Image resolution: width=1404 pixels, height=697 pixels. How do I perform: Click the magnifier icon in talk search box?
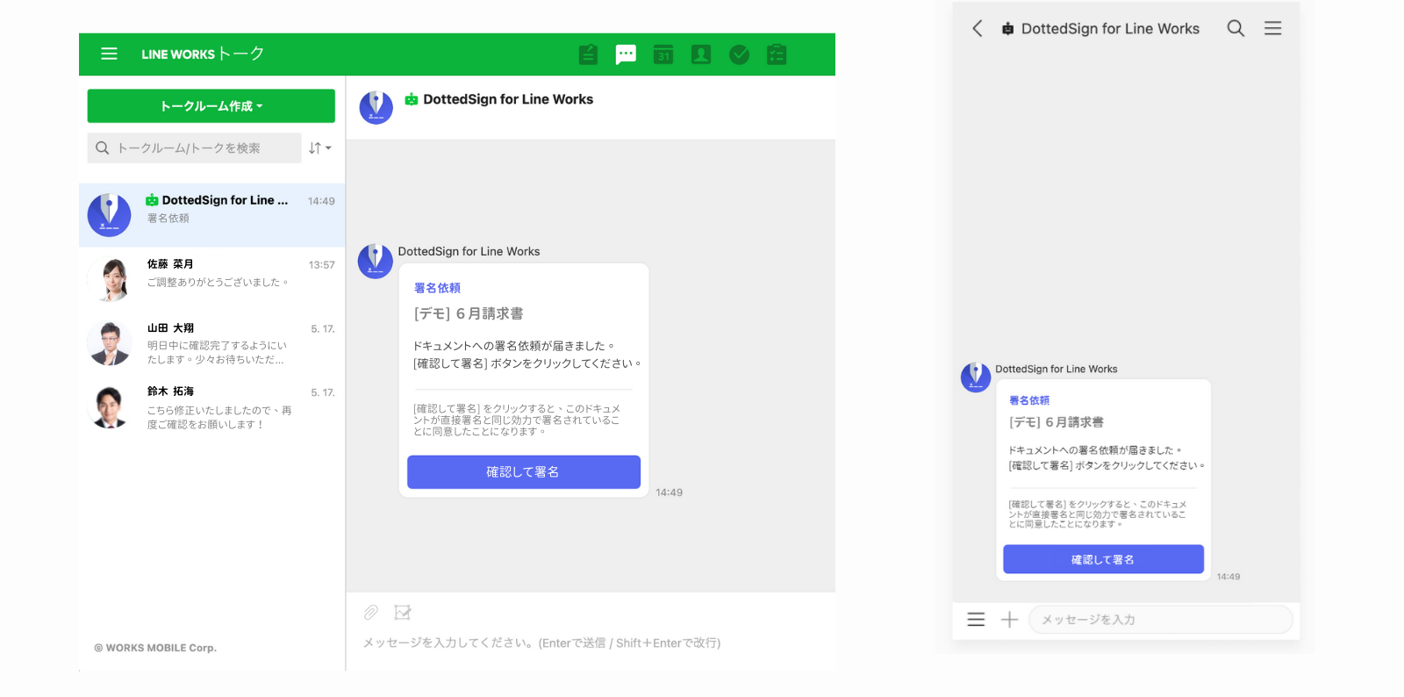click(103, 148)
